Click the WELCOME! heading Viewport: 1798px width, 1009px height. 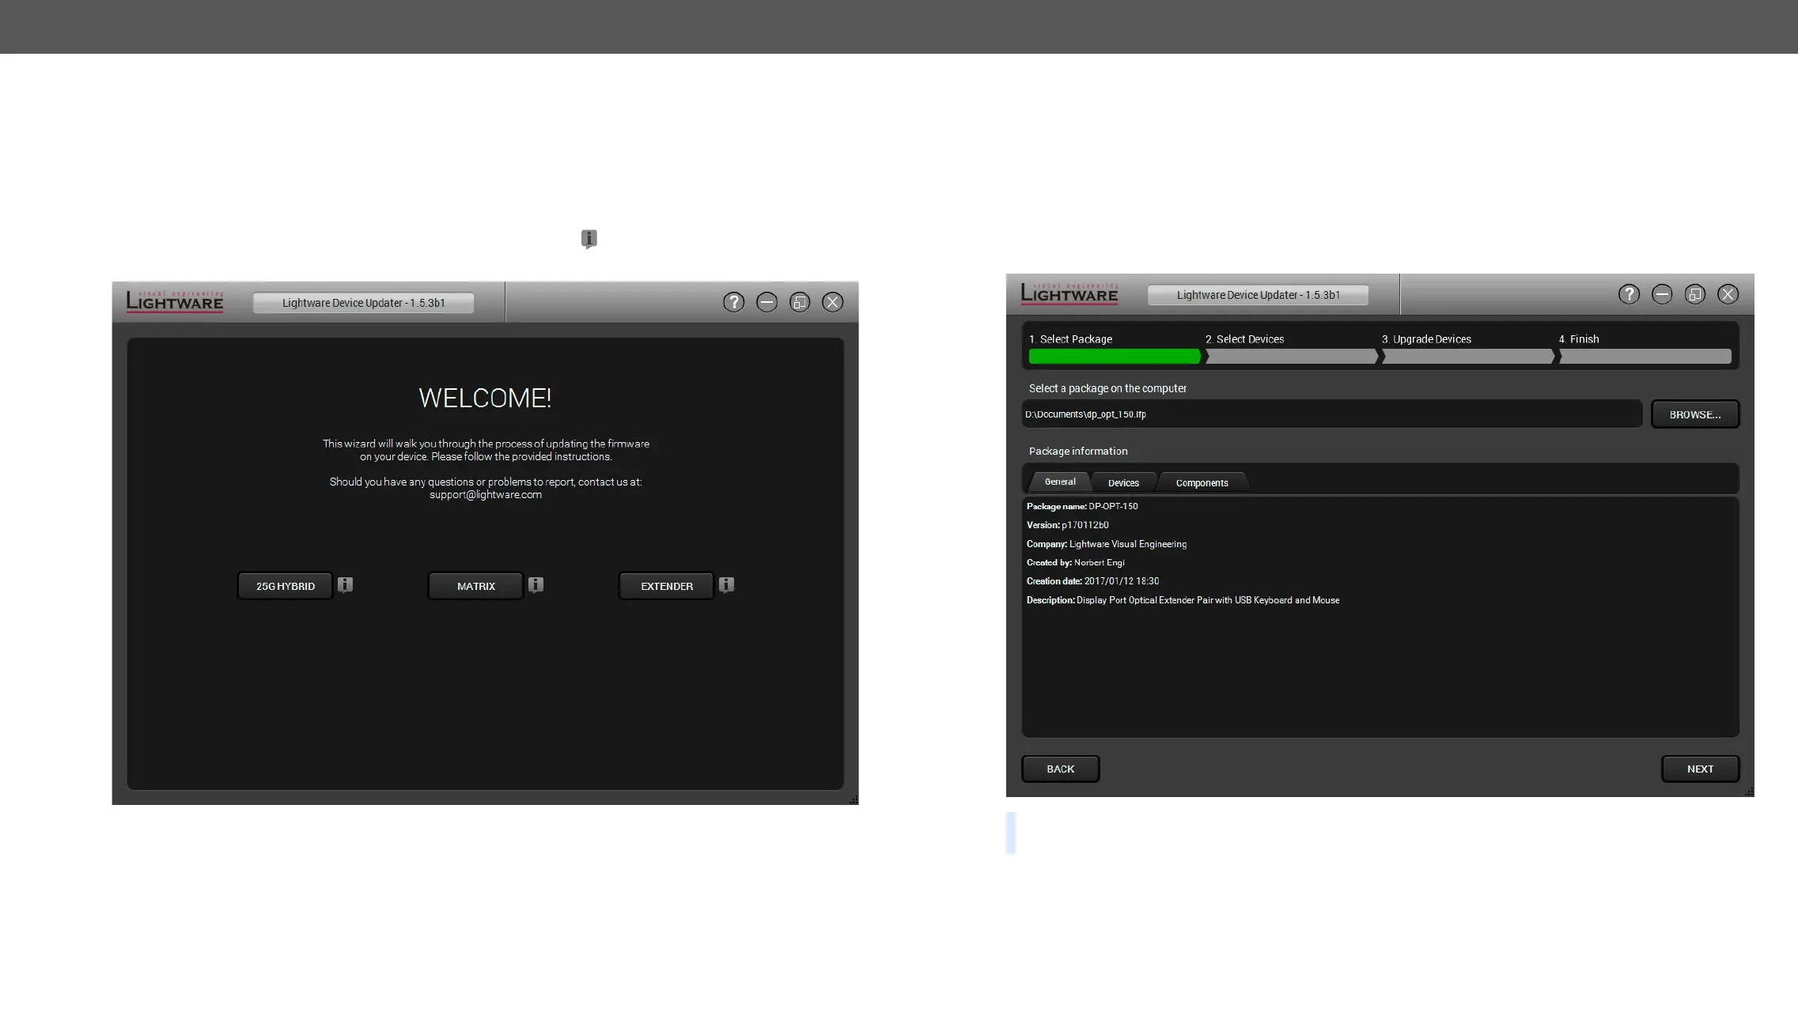coord(485,398)
